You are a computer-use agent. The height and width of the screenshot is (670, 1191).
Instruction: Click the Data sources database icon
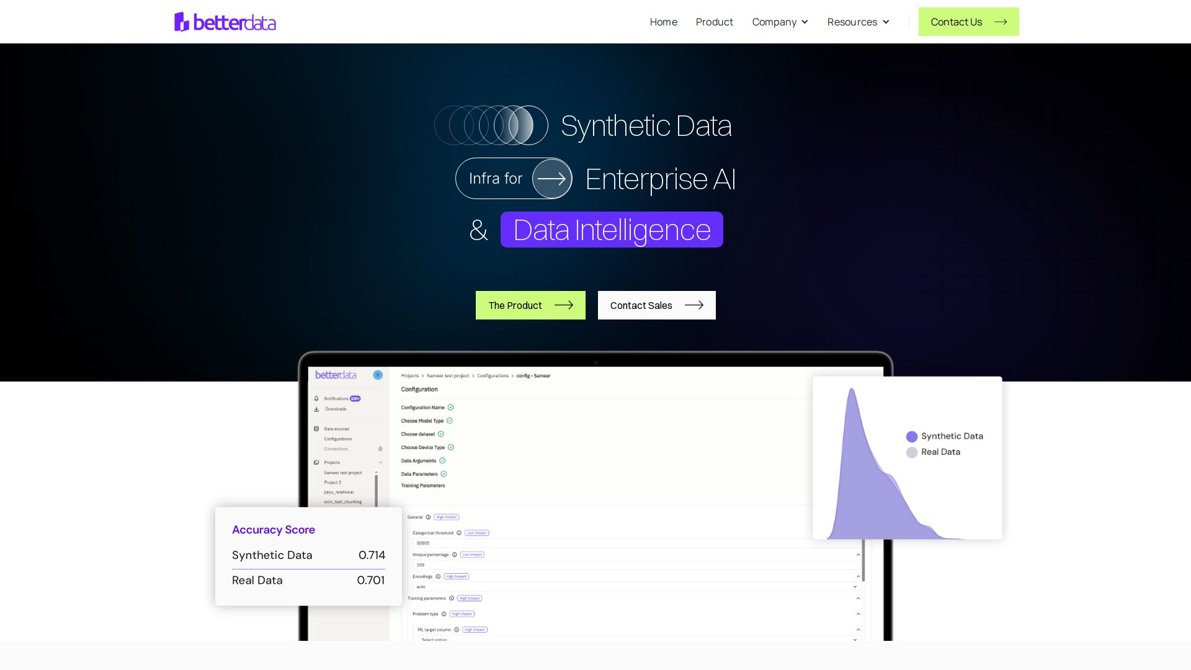[x=316, y=429]
